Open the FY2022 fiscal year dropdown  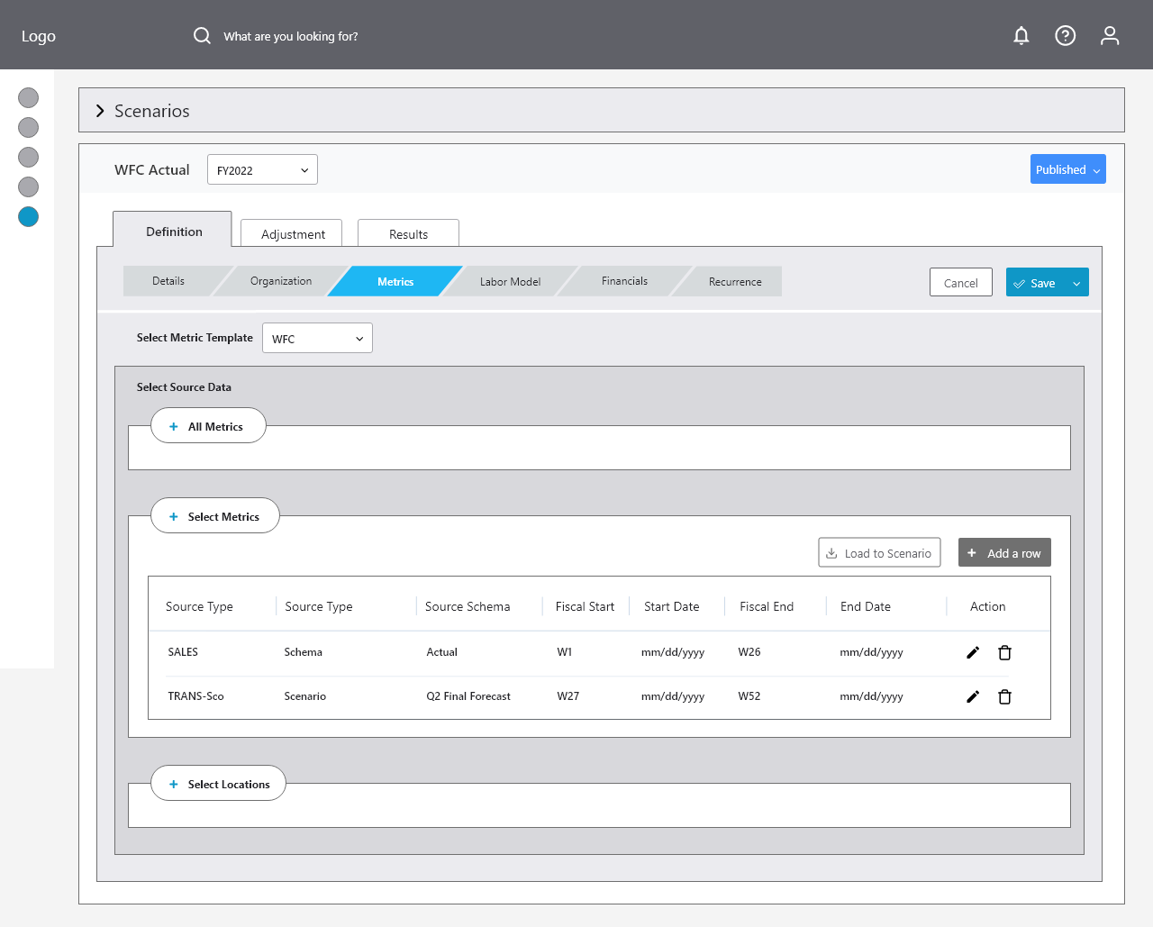coord(262,169)
